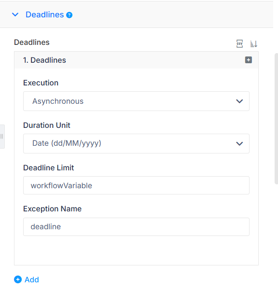
Task: Click the sort order icon
Action: click(x=253, y=44)
